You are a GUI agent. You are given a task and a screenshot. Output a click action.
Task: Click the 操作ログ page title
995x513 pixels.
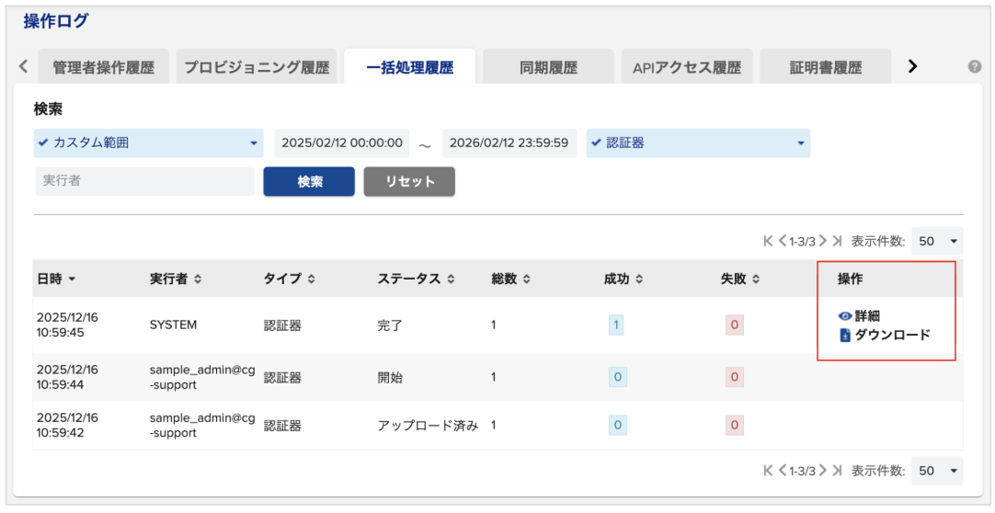tap(56, 21)
